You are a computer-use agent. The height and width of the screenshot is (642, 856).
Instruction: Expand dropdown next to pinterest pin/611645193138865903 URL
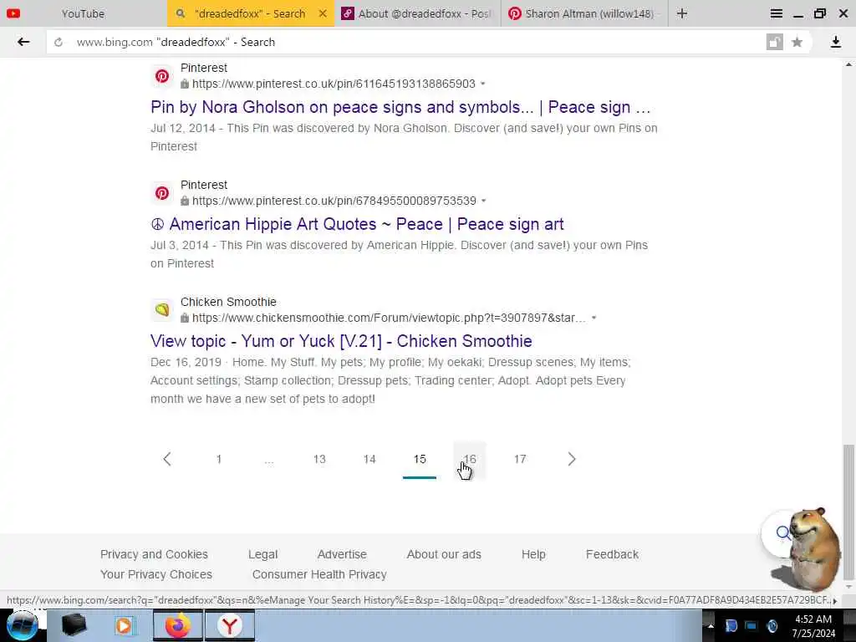coord(483,84)
